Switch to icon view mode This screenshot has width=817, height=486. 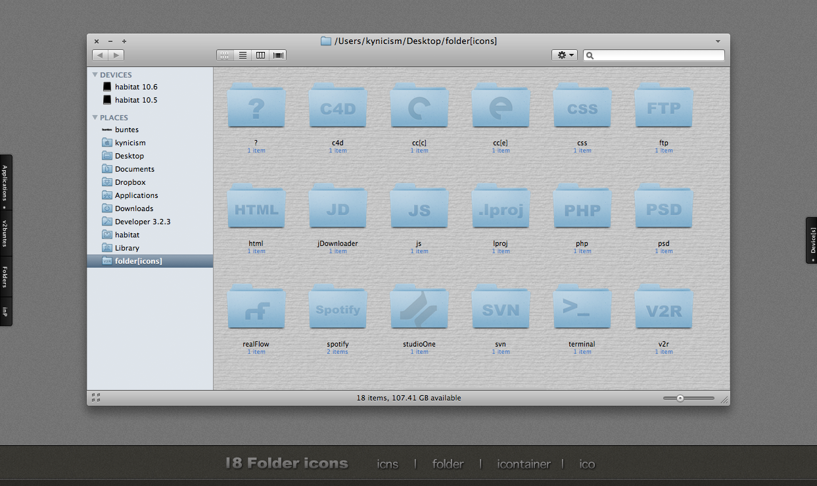(225, 55)
